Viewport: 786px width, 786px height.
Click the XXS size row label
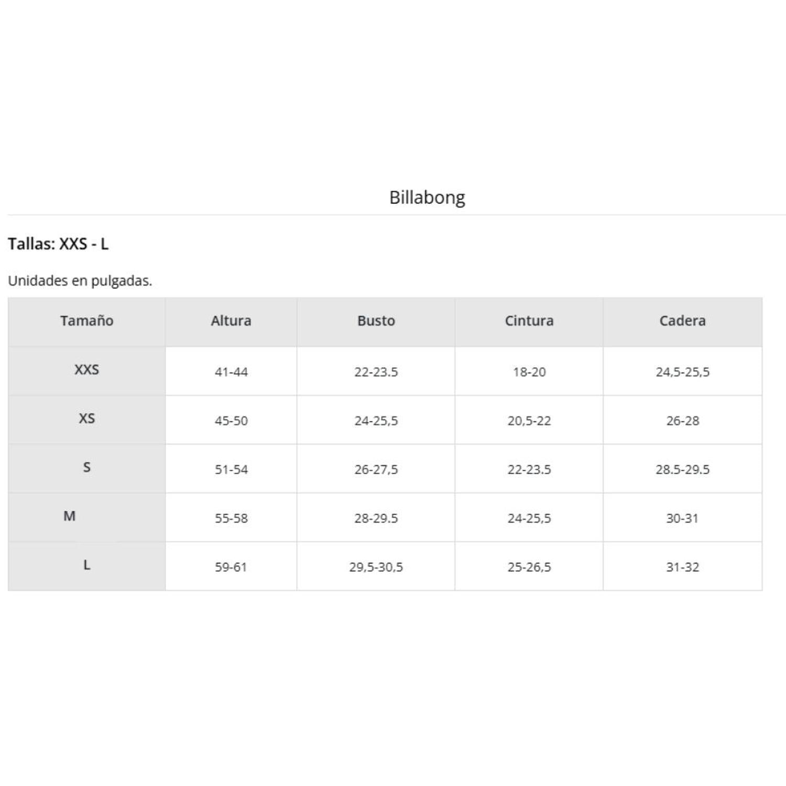[x=87, y=369]
